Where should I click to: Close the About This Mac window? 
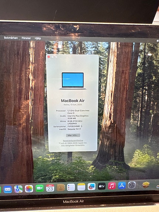(x=49, y=57)
